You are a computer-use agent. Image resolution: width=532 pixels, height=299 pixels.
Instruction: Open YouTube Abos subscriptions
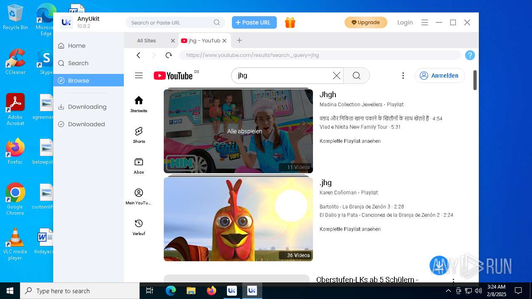pos(139,166)
